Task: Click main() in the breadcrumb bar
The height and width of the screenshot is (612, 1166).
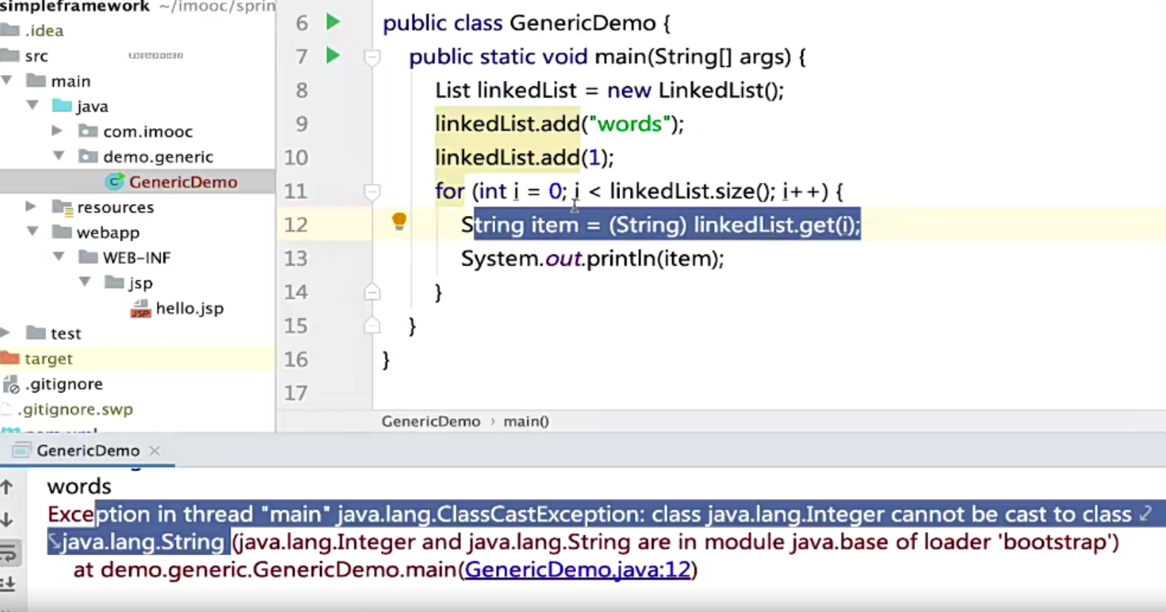Action: (526, 421)
